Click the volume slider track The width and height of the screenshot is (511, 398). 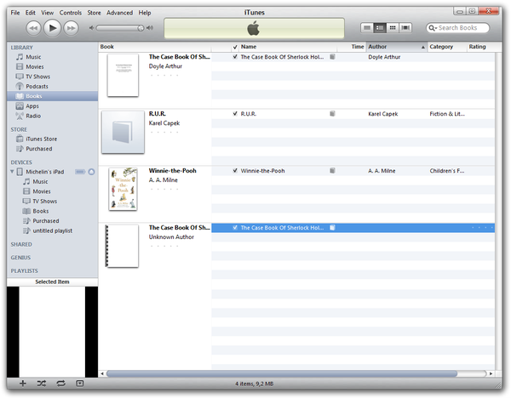tap(119, 28)
